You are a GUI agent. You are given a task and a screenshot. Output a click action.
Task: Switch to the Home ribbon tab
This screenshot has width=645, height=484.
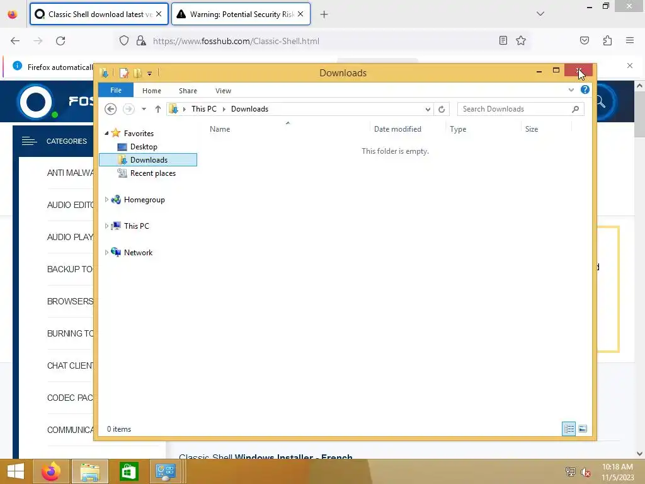[152, 91]
